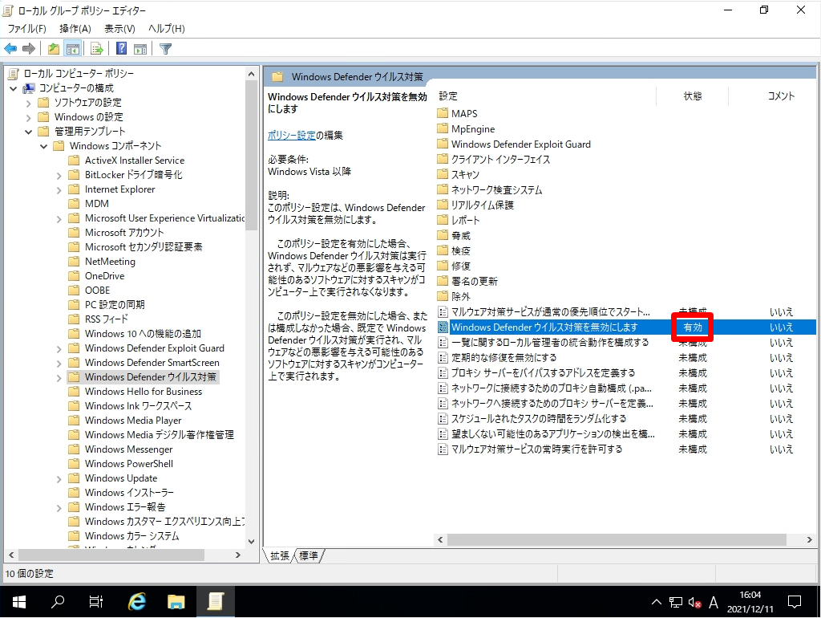821x618 pixels.
Task: Open the Help toolbar icon
Action: (122, 49)
